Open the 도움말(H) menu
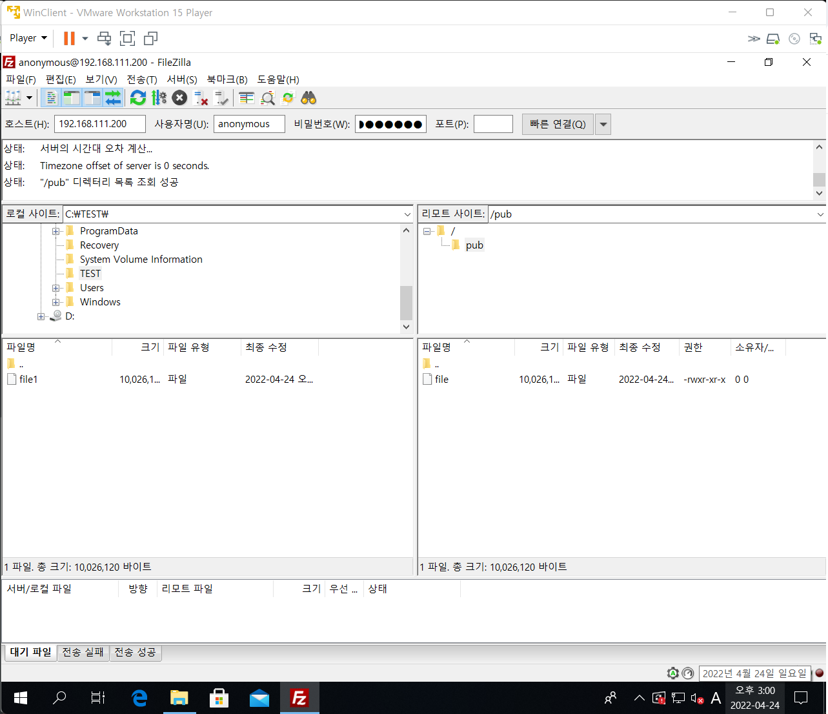828x714 pixels. pos(278,79)
